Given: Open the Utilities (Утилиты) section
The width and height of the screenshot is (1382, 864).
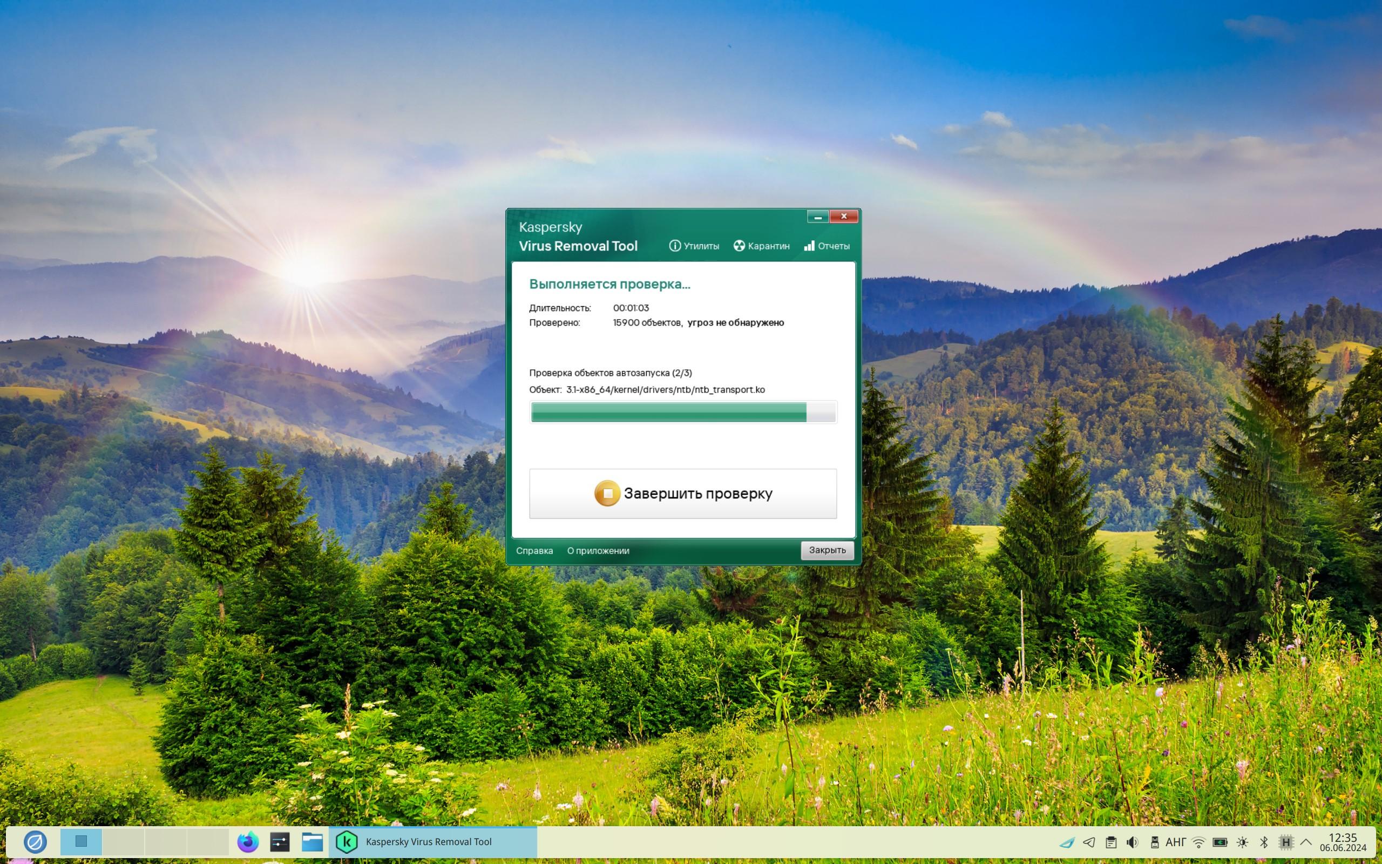Looking at the screenshot, I should (694, 246).
